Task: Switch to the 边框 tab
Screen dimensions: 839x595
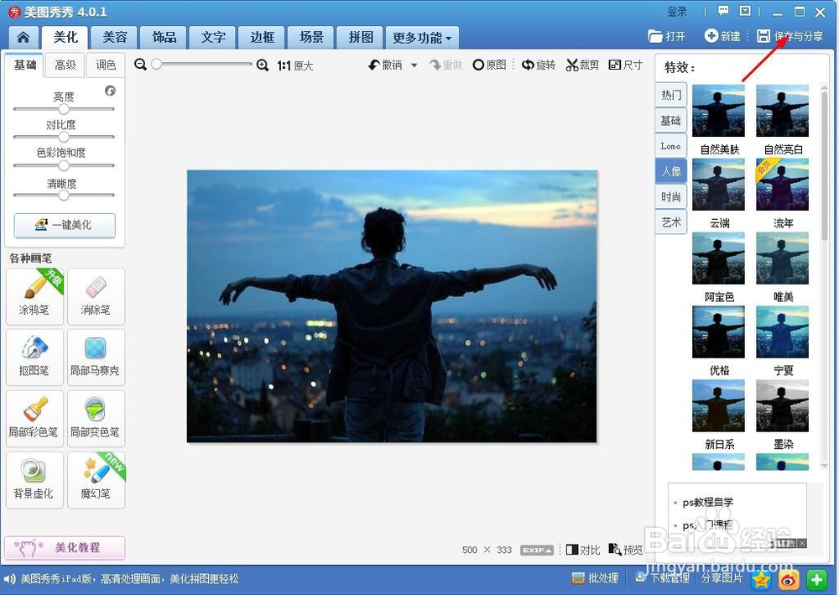Action: (x=262, y=38)
